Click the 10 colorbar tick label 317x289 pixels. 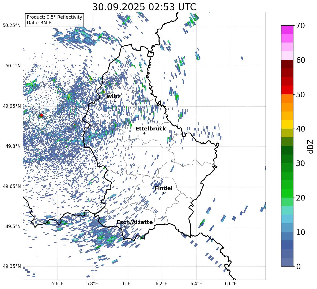300,232
